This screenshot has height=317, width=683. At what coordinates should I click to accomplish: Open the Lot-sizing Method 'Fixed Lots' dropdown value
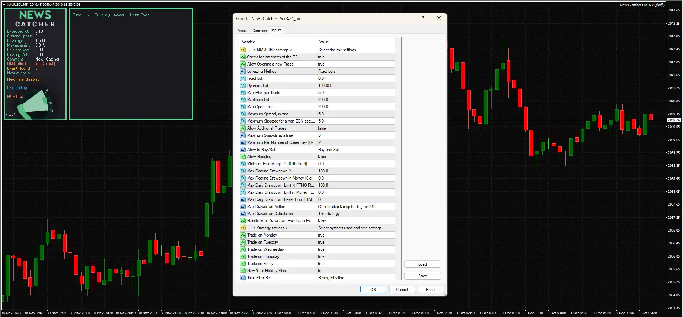(x=356, y=71)
